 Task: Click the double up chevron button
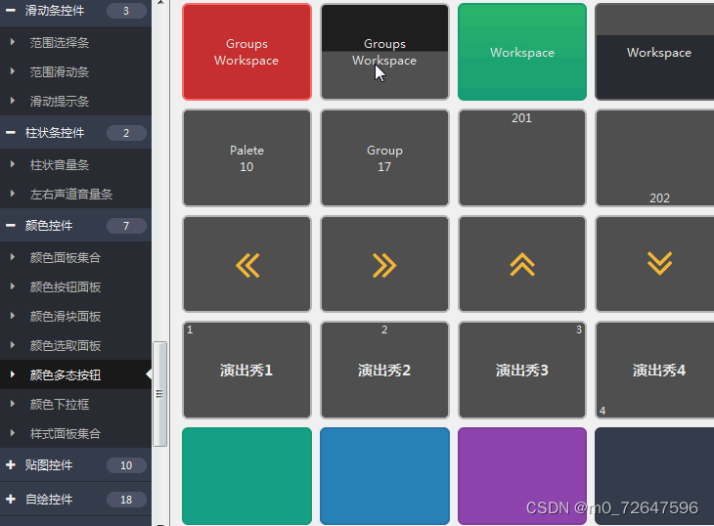pos(522,264)
